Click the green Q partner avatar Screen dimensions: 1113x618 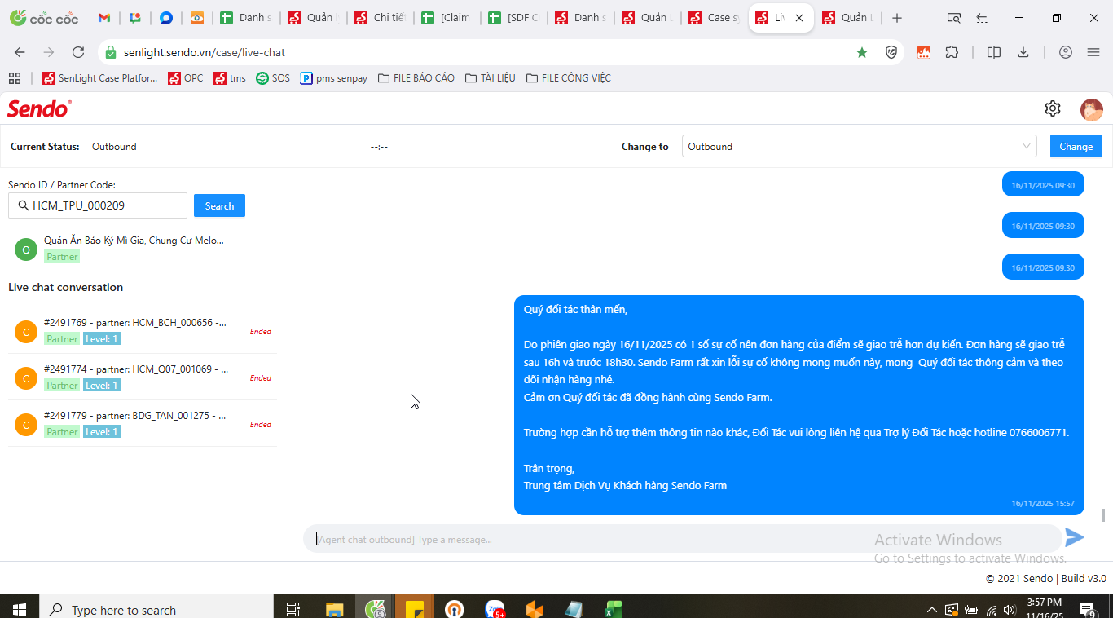(26, 249)
